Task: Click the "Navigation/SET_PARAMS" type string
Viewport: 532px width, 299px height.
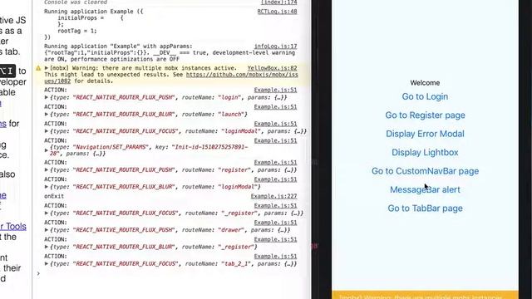Action: (111, 147)
